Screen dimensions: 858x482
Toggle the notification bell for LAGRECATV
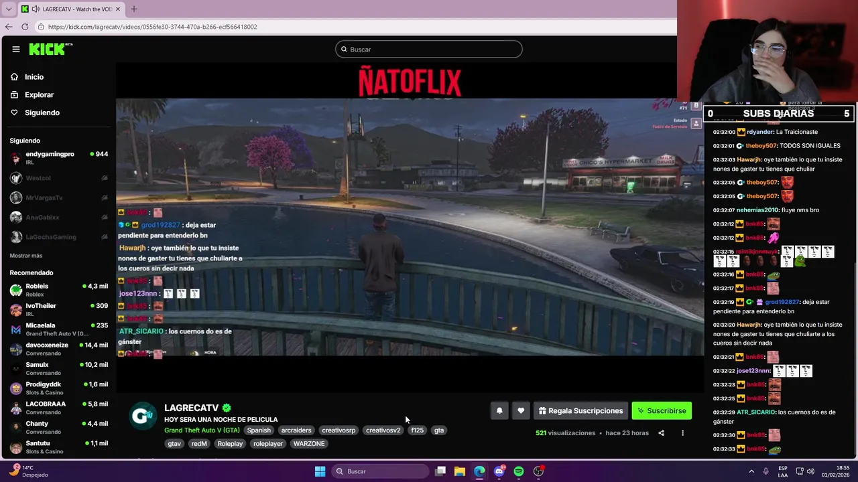pyautogui.click(x=499, y=411)
